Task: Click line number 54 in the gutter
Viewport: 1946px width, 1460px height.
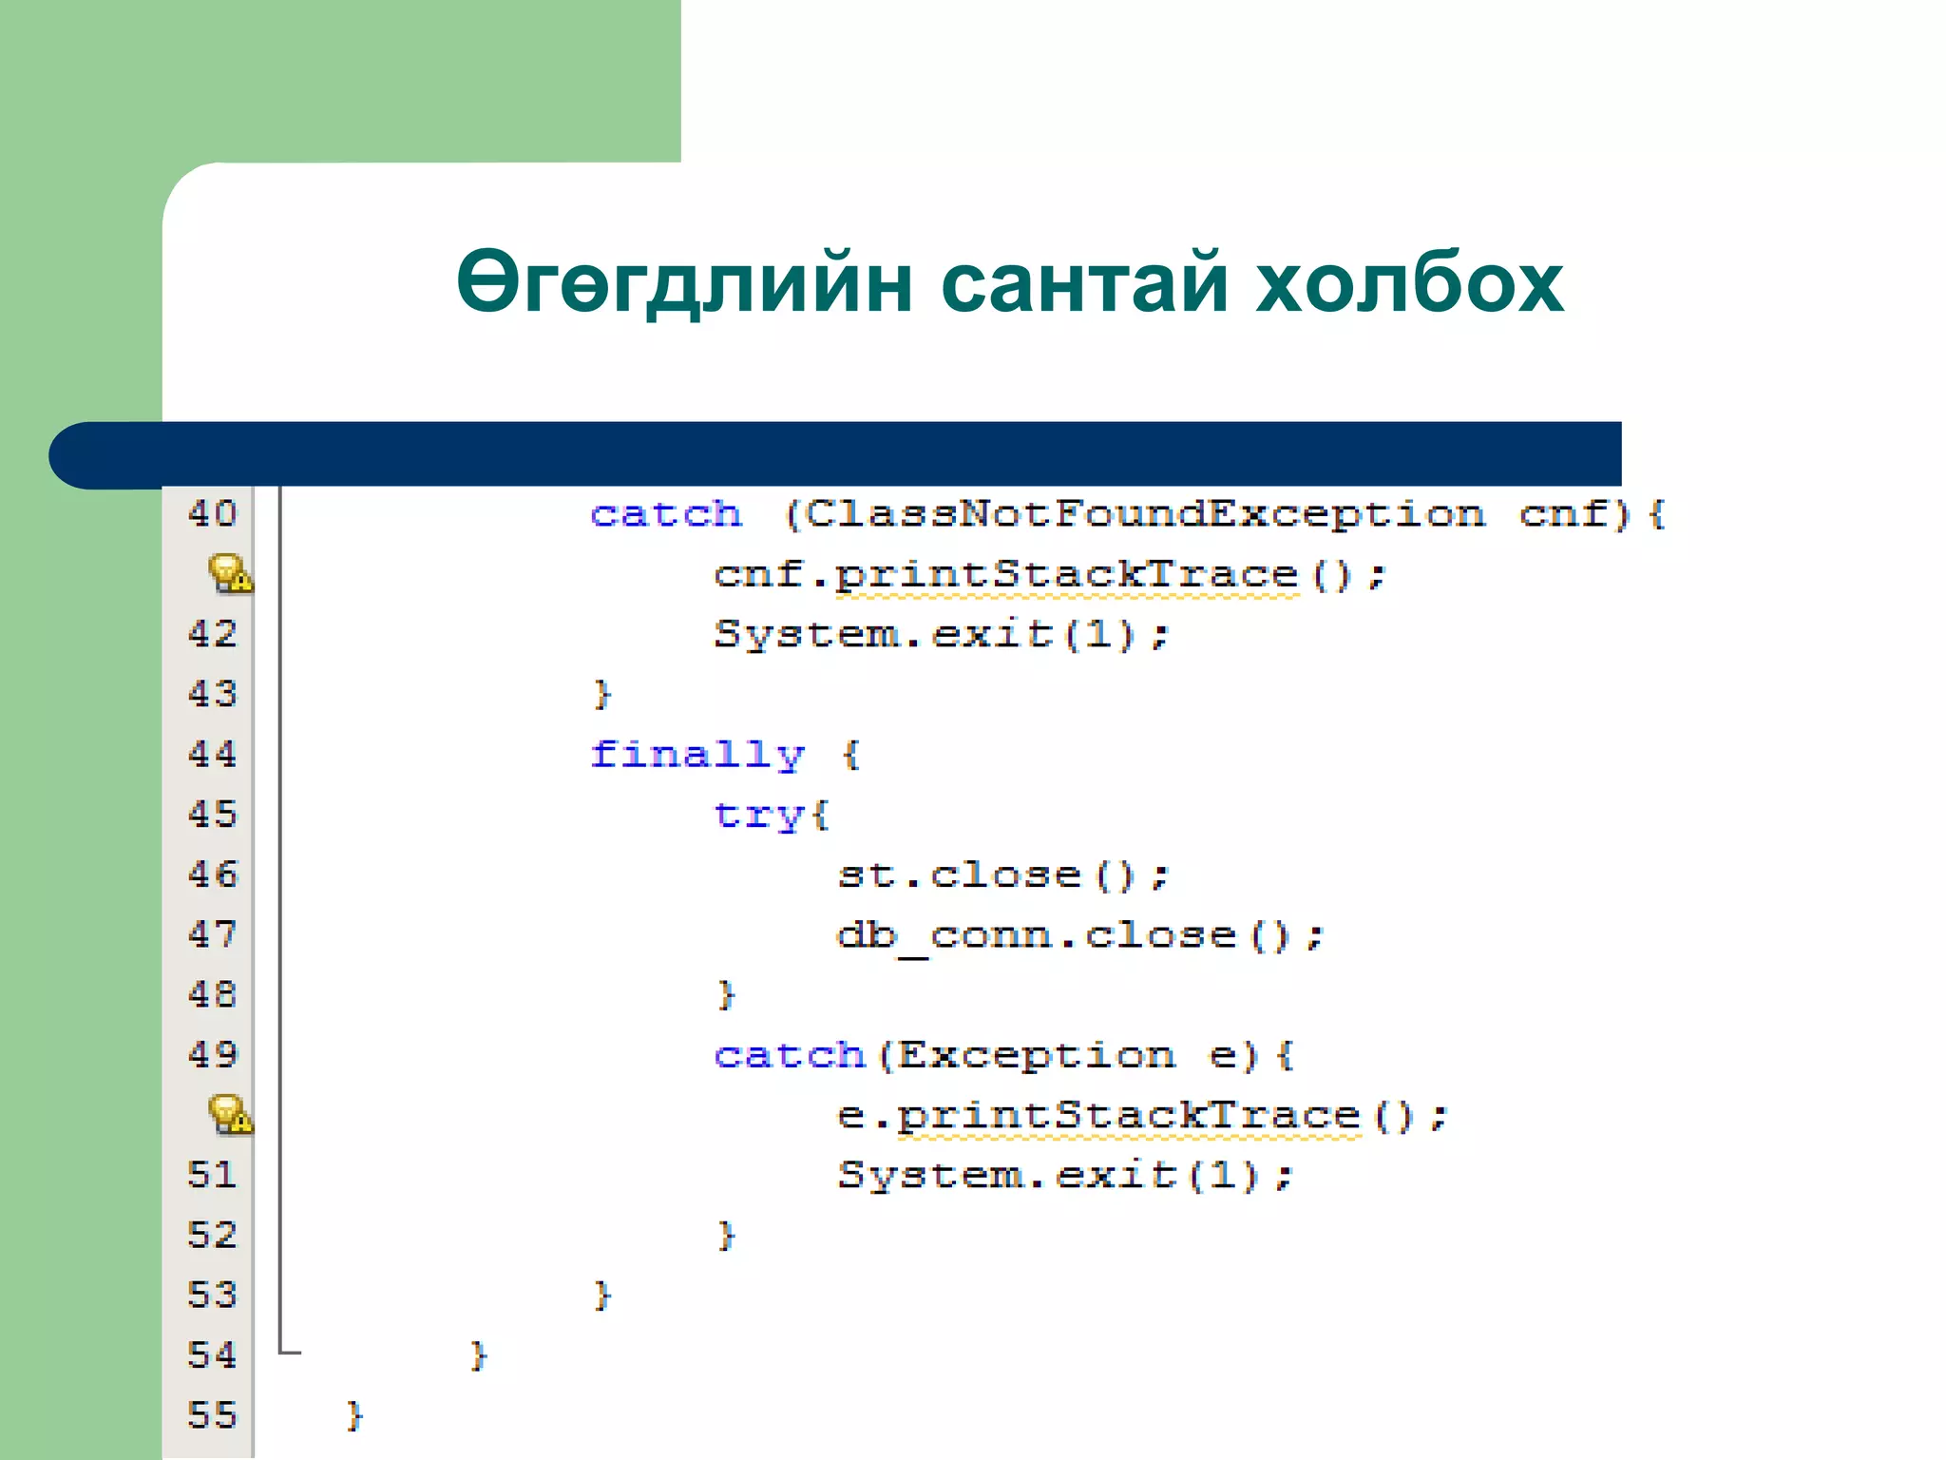Action: click(212, 1354)
